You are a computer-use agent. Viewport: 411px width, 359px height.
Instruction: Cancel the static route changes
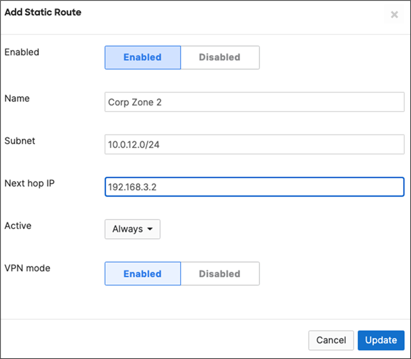point(331,340)
